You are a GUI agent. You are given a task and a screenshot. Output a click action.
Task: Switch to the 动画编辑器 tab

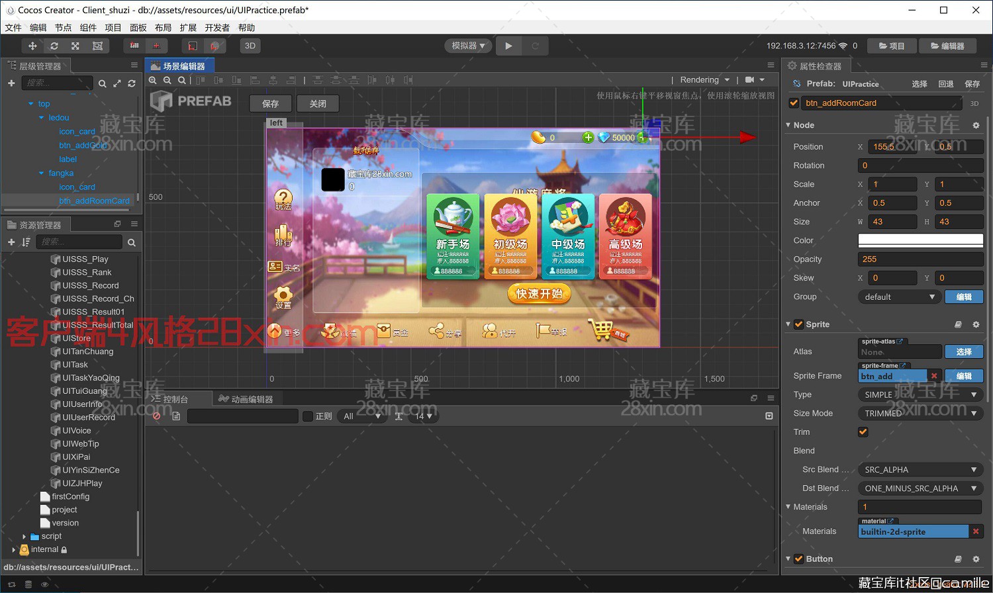[x=246, y=399]
